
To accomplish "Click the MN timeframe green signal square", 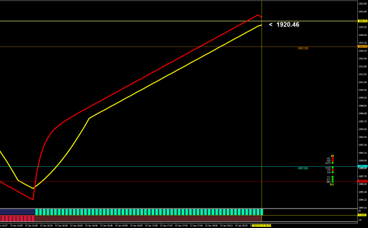I will [x=333, y=181].
